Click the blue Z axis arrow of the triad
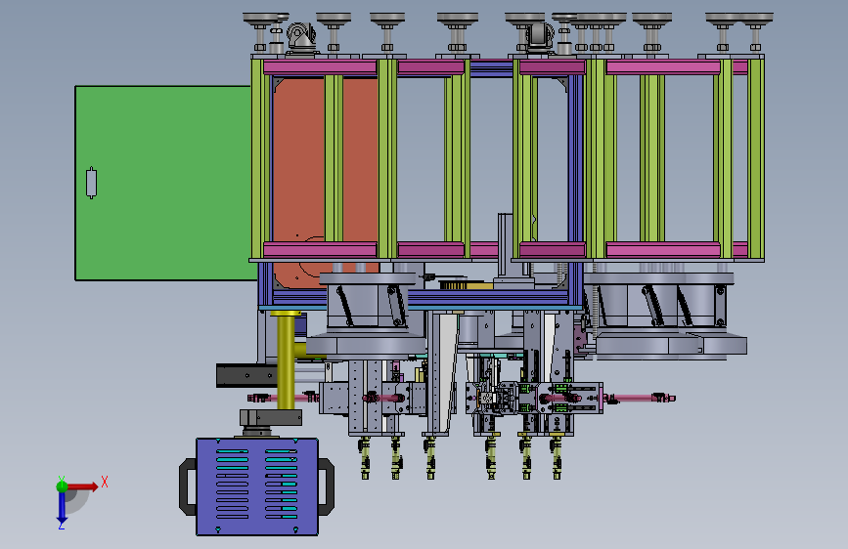This screenshot has width=848, height=549. tap(62, 508)
